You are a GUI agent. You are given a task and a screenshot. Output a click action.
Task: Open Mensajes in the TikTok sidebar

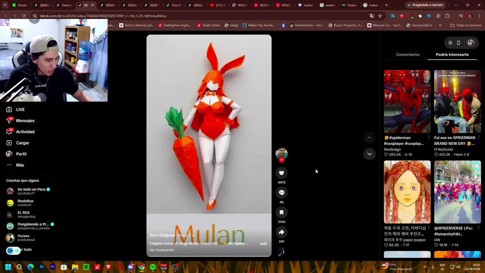[x=20, y=121]
